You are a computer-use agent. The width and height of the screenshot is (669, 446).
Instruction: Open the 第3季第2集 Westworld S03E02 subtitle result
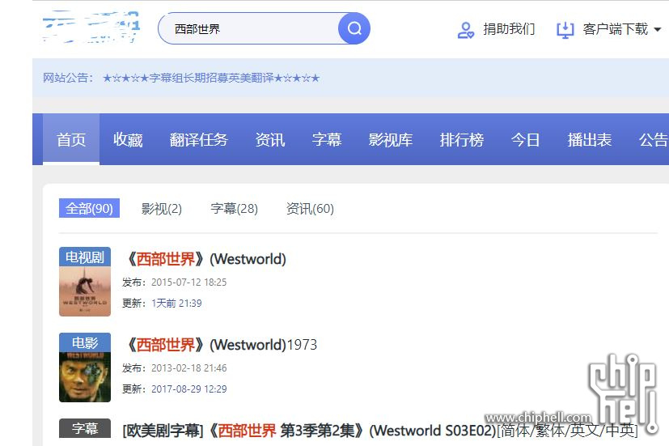pos(380,430)
